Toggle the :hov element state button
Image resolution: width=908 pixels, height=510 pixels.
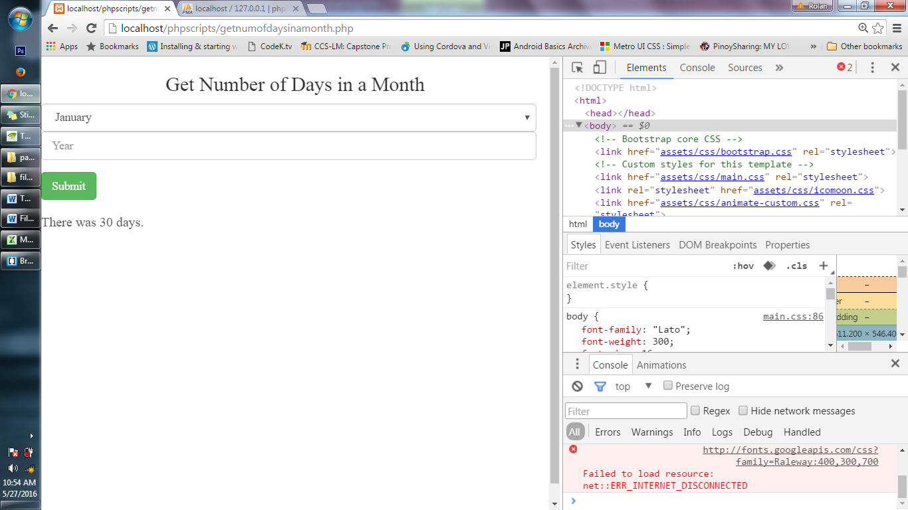tap(743, 266)
